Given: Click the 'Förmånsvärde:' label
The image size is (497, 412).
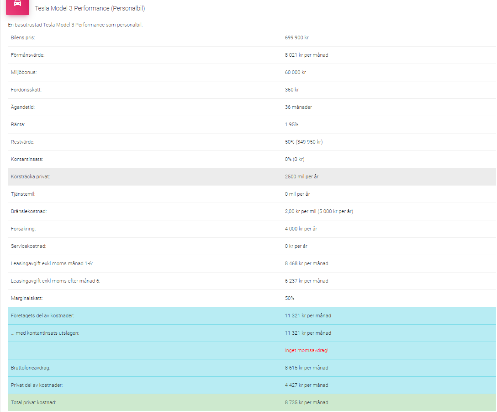Looking at the screenshot, I should point(27,55).
